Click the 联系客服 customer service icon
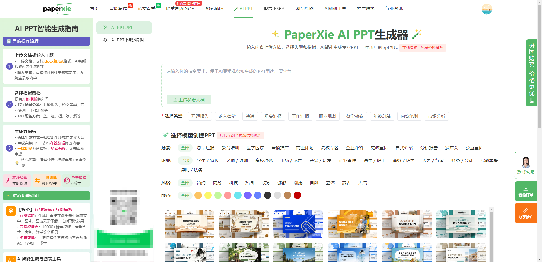542x262 pixels. click(526, 165)
